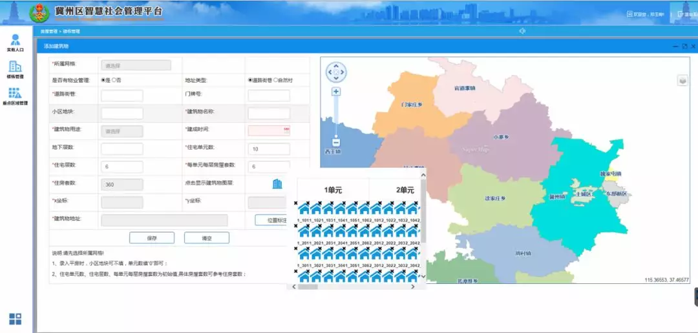Select 是 for property management
Image resolution: width=698 pixels, height=333 pixels.
103,80
